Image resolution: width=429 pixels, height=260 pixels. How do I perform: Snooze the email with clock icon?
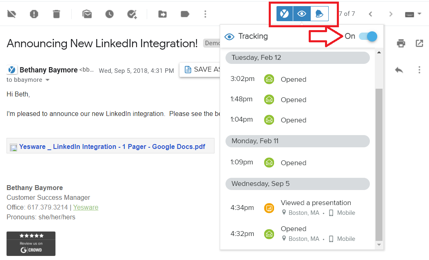109,14
